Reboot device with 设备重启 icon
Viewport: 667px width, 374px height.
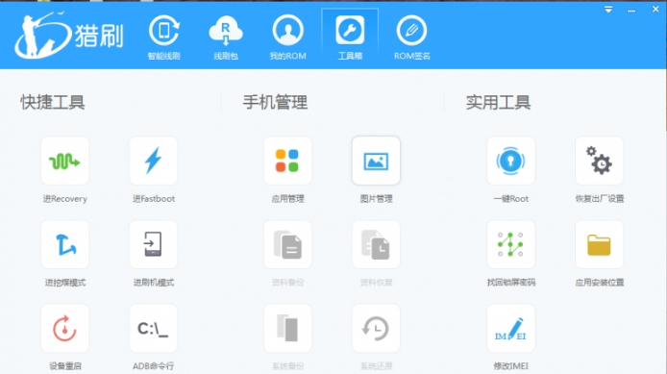(x=64, y=328)
